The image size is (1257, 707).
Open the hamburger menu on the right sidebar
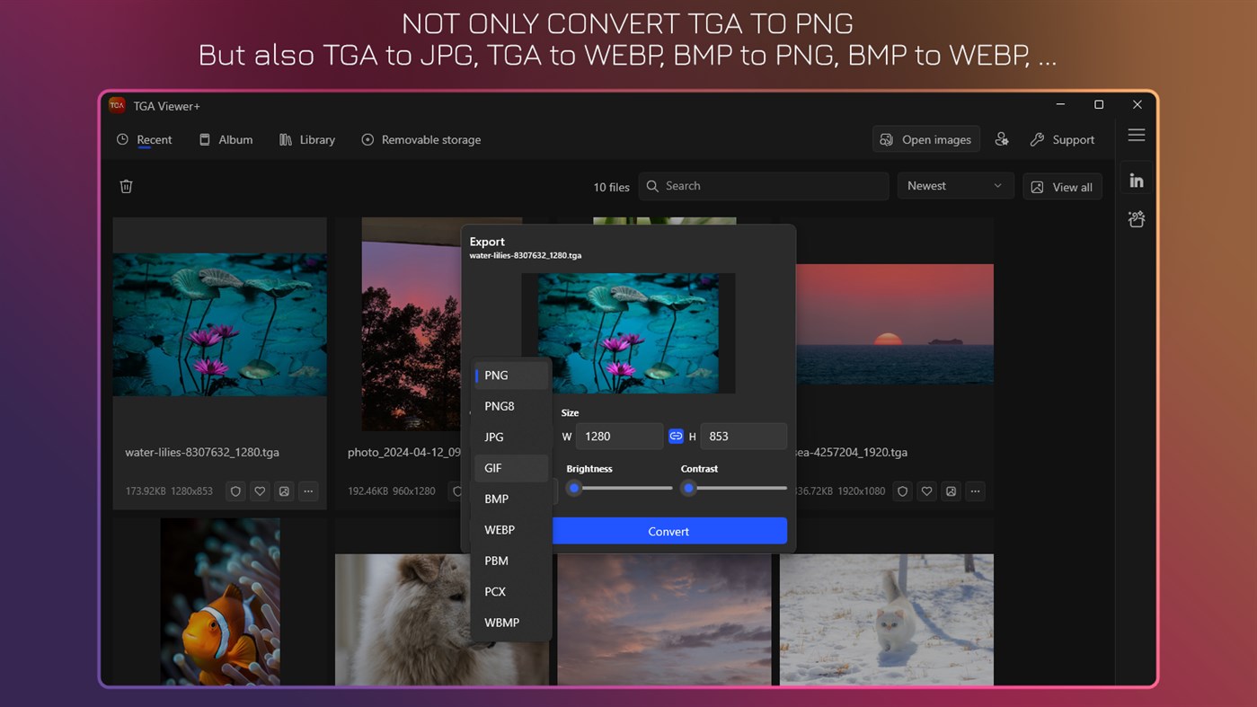pos(1136,135)
